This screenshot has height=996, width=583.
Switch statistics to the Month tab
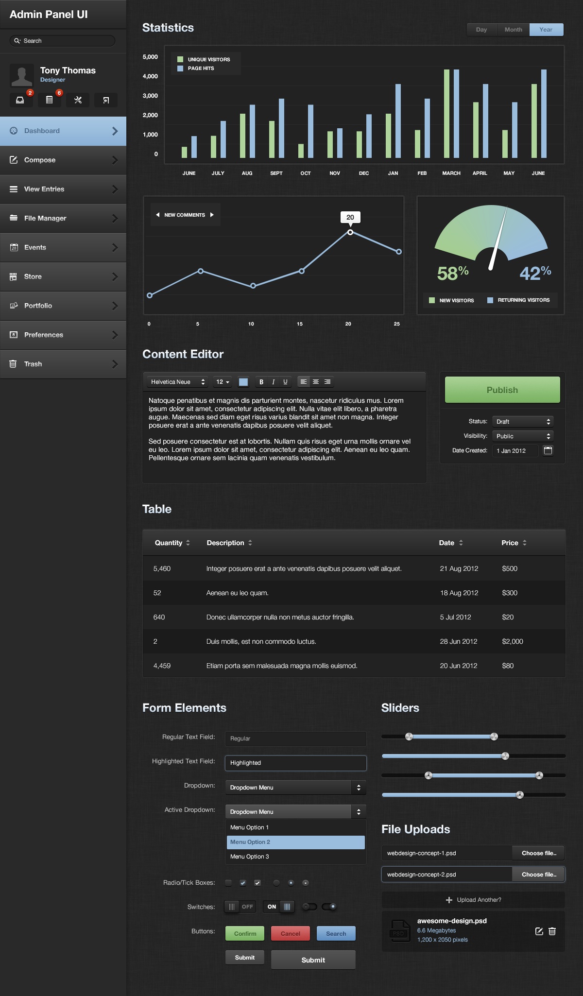(x=513, y=30)
